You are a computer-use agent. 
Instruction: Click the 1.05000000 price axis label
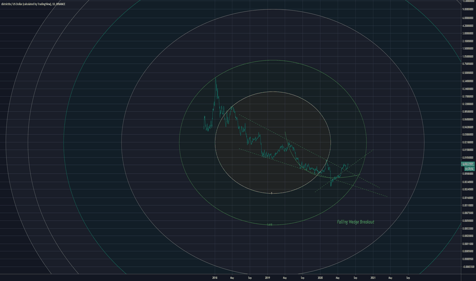click(468, 56)
